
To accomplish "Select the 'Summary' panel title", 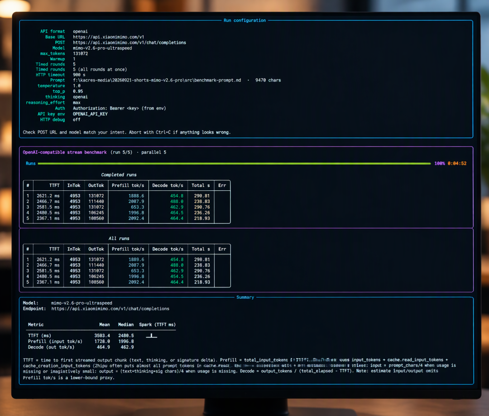I will [245, 297].
